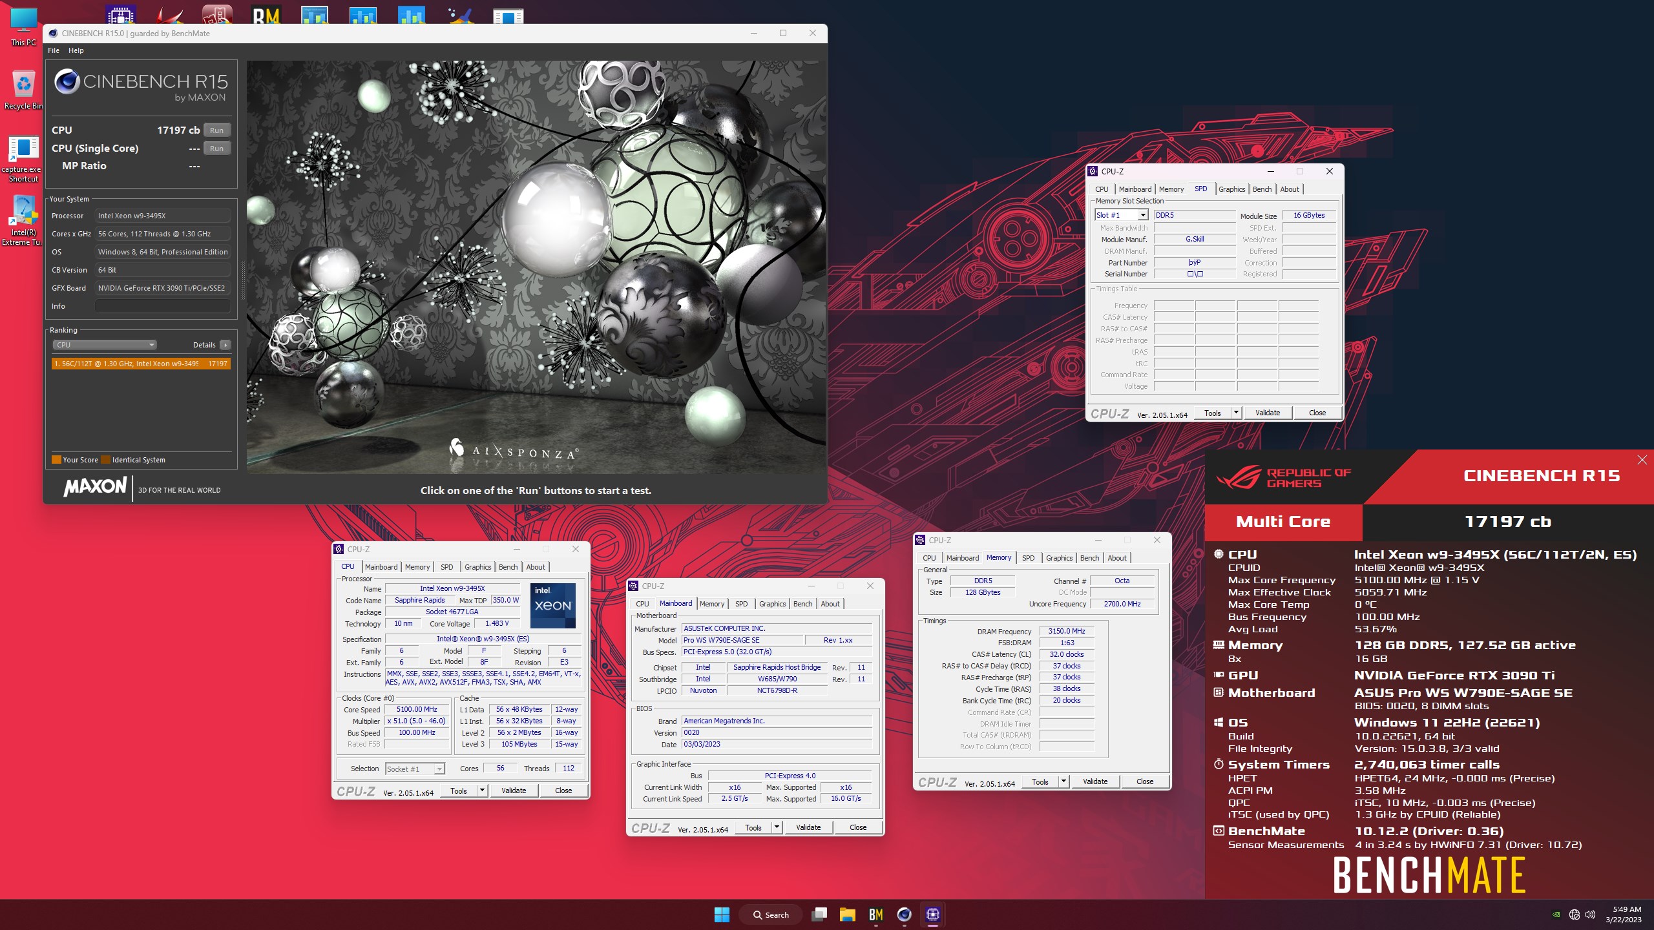Screen dimensions: 1654x930
Task: Click the 17197 cb Multi Core score
Action: coord(1507,522)
